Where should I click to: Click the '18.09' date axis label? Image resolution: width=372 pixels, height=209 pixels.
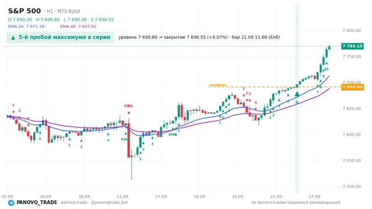click(199, 196)
